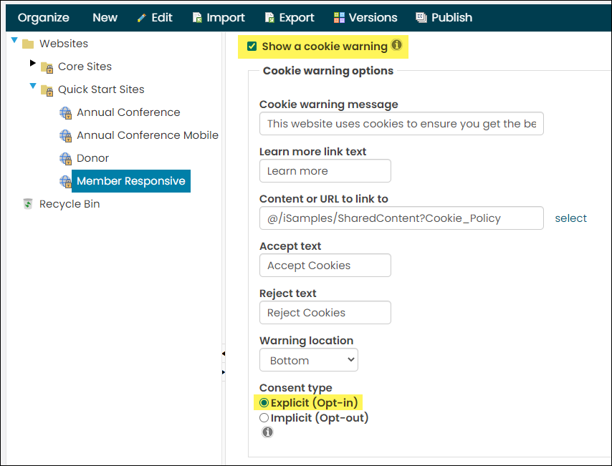The image size is (612, 466).
Task: Click the Annual Conference globe icon
Action: (66, 113)
